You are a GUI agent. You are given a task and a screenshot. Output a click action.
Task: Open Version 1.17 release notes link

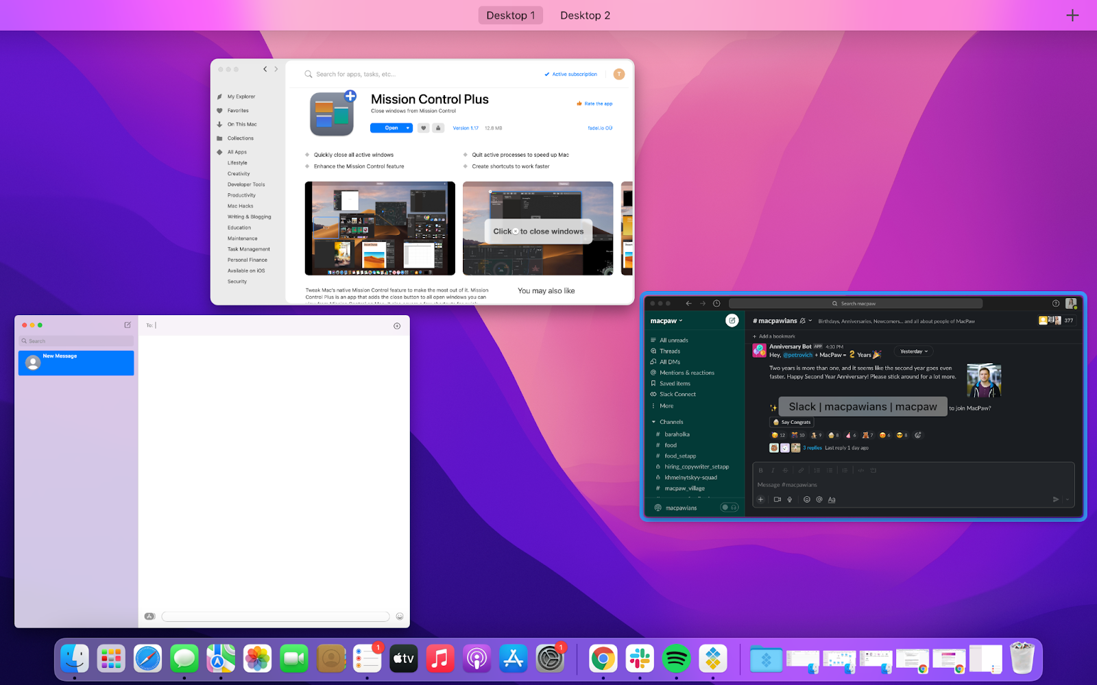[x=466, y=128]
